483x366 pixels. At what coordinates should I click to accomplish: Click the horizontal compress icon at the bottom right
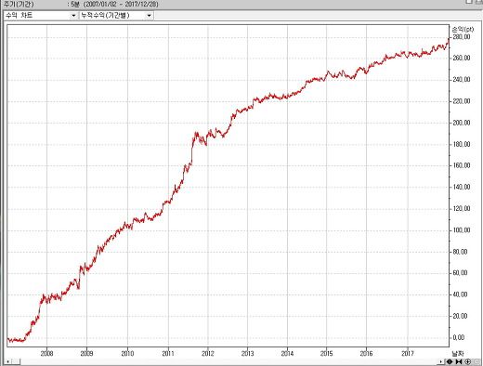click(459, 361)
